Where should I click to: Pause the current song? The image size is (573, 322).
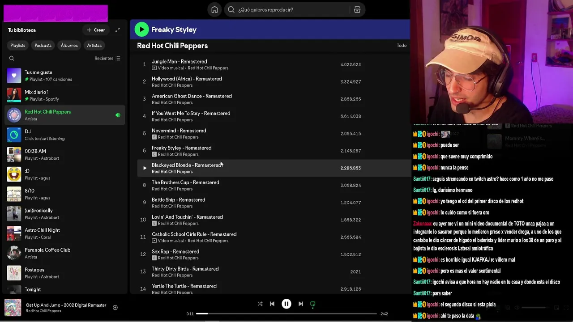(x=286, y=304)
